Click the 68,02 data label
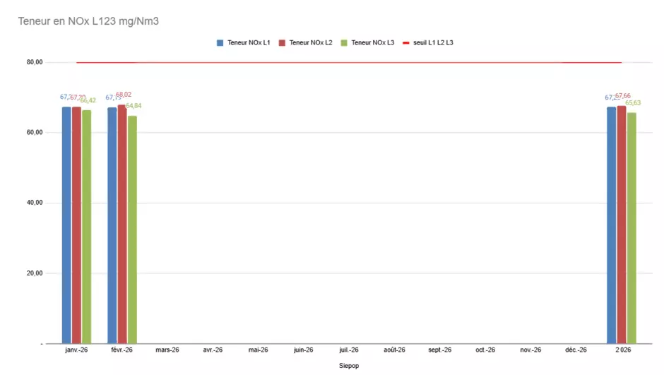 coord(123,95)
